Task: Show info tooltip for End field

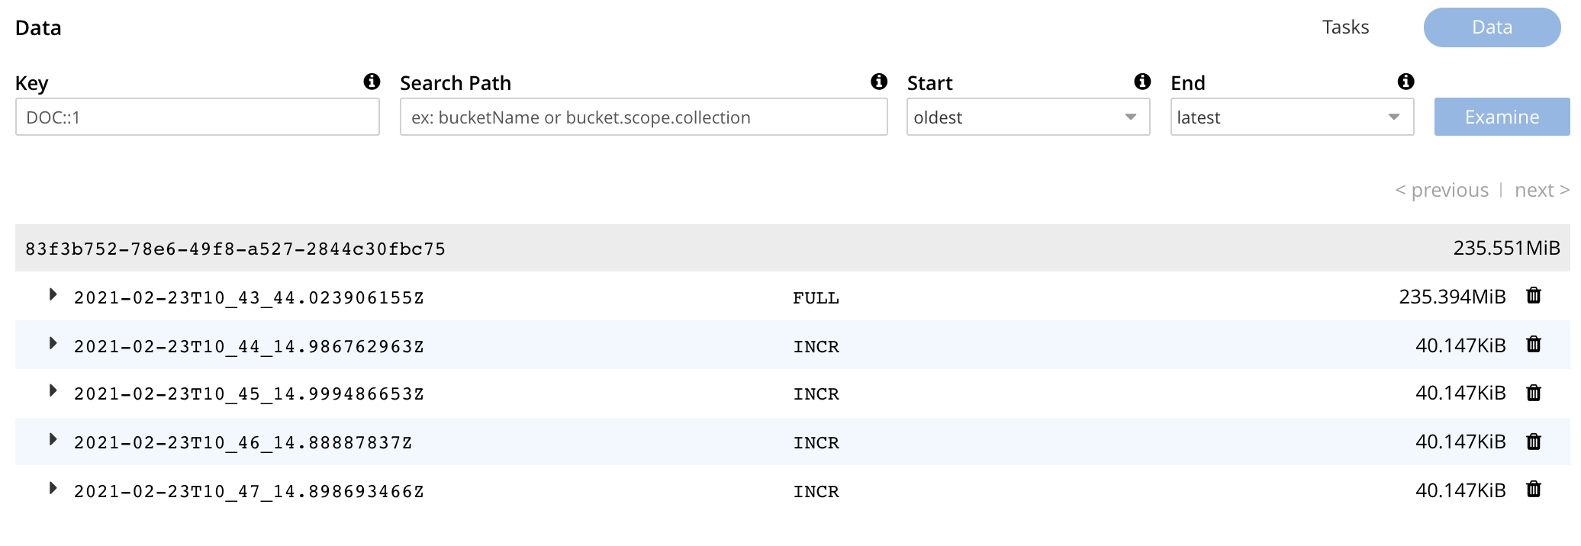Action: [1406, 82]
